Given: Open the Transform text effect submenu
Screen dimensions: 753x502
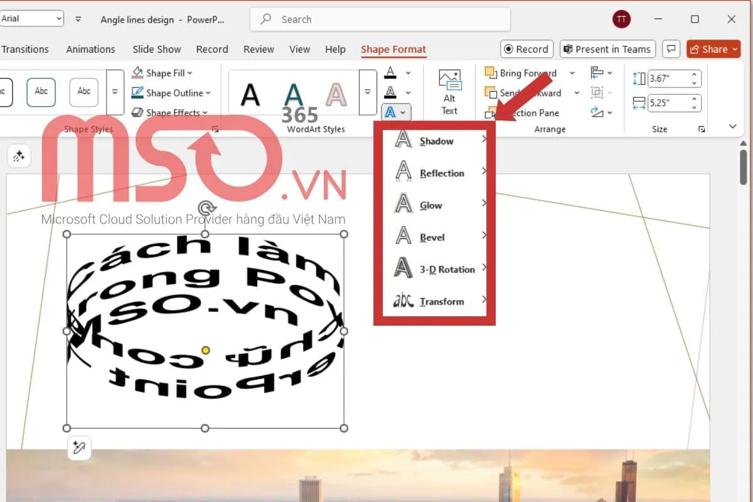Looking at the screenshot, I should (x=442, y=301).
